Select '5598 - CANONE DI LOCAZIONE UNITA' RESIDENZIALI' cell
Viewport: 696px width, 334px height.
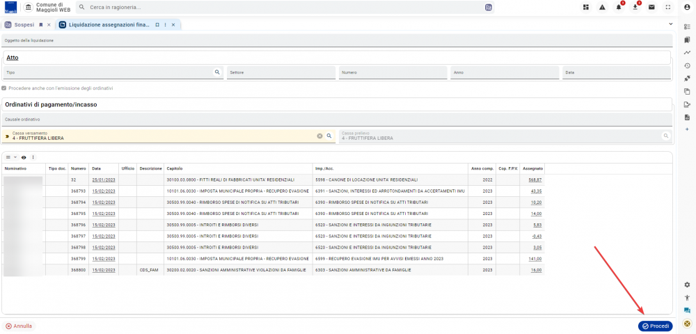pos(390,180)
